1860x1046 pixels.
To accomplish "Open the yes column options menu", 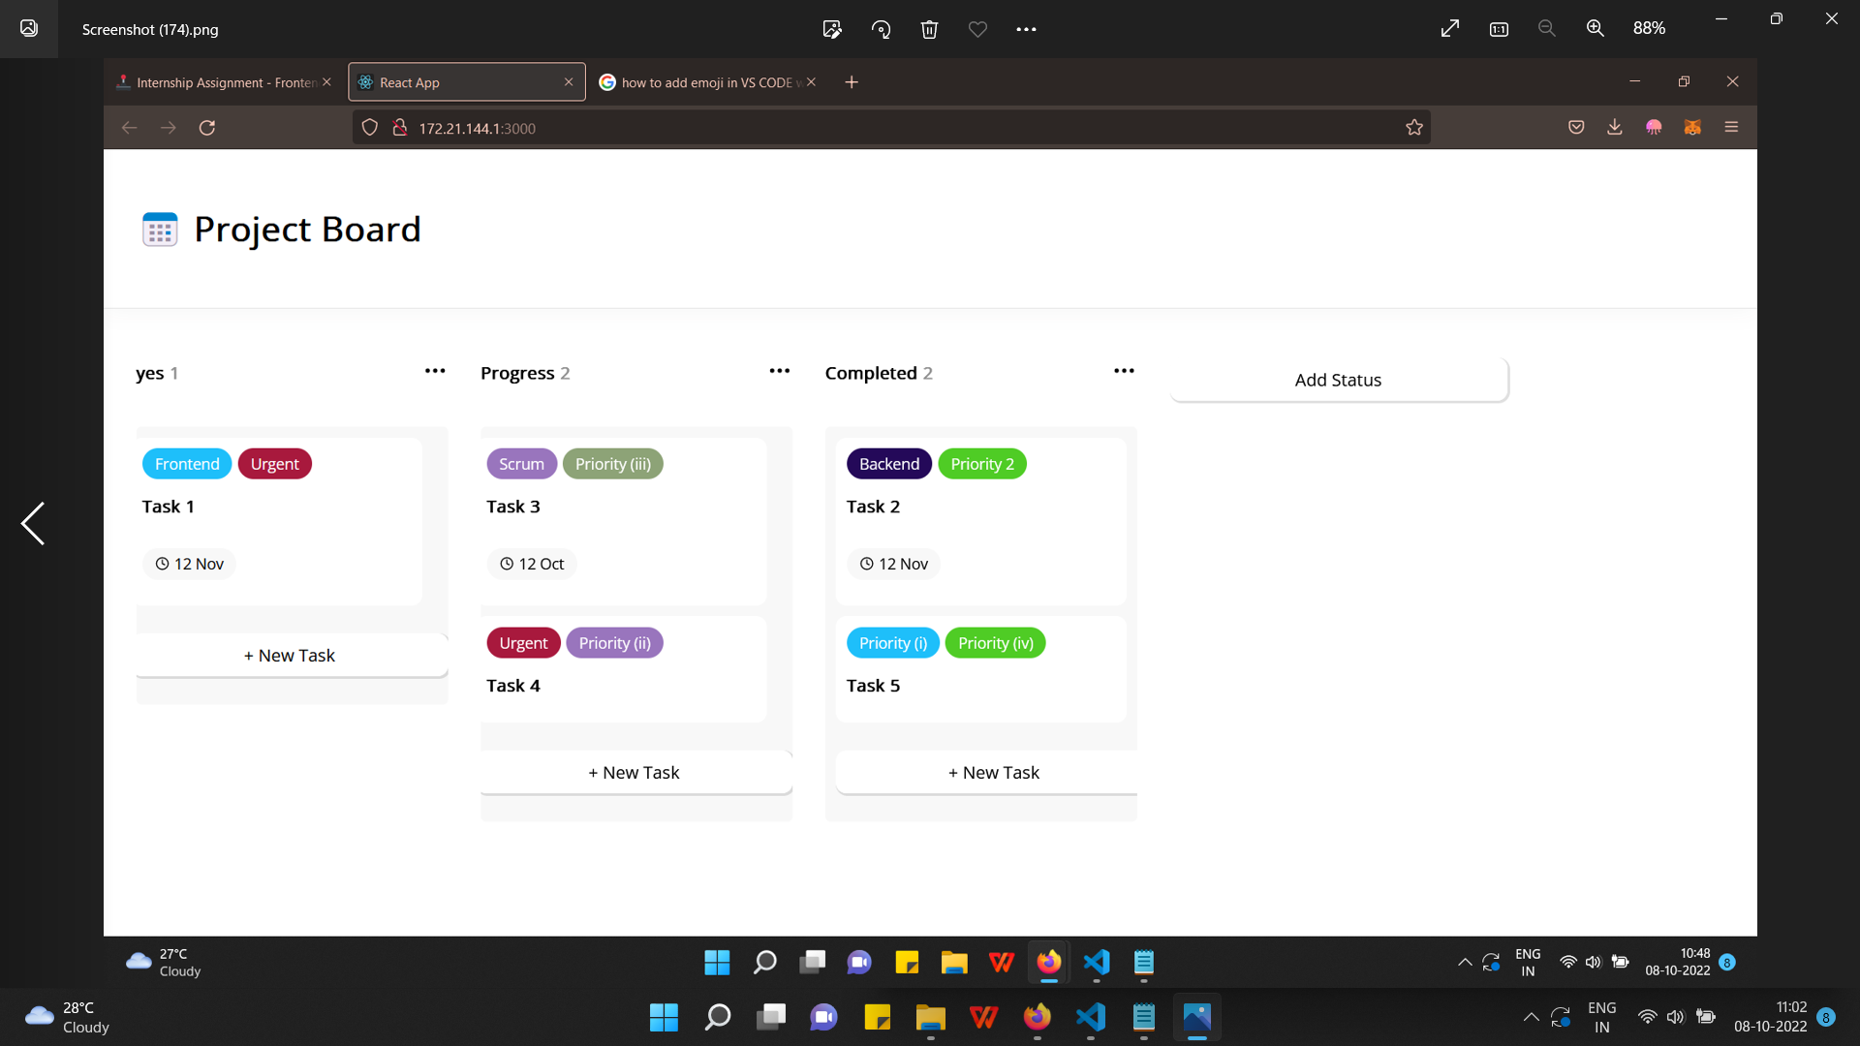I will pyautogui.click(x=435, y=371).
